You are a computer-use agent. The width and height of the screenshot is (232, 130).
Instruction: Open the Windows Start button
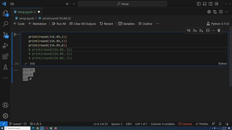[x=2, y=128]
